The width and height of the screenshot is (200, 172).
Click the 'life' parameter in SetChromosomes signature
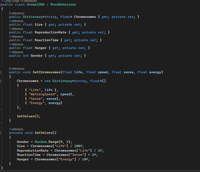point(78,72)
